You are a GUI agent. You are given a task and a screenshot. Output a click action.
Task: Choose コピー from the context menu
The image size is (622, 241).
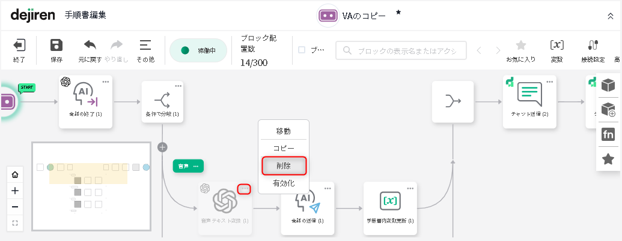tap(284, 147)
